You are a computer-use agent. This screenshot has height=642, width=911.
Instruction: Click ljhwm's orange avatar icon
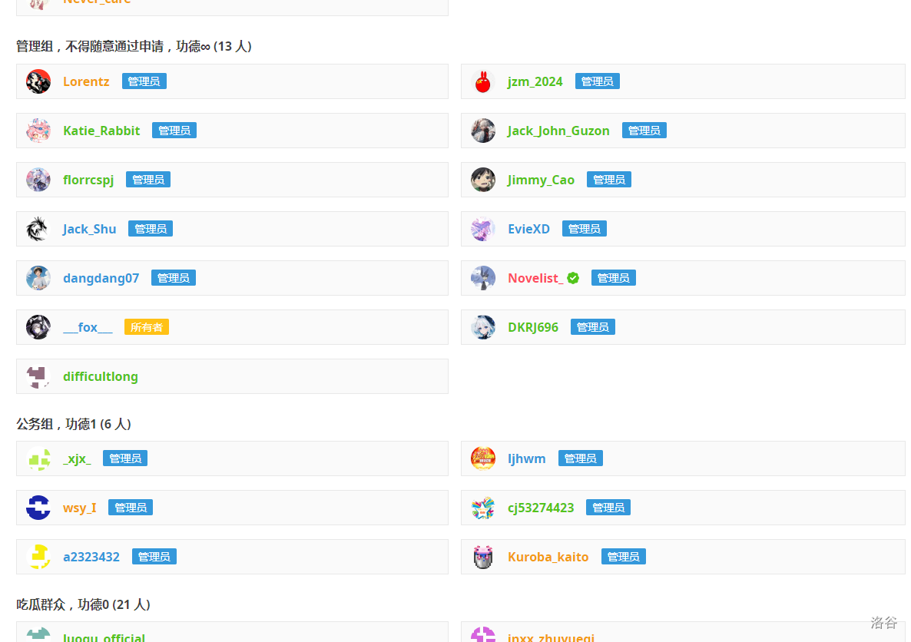point(483,458)
